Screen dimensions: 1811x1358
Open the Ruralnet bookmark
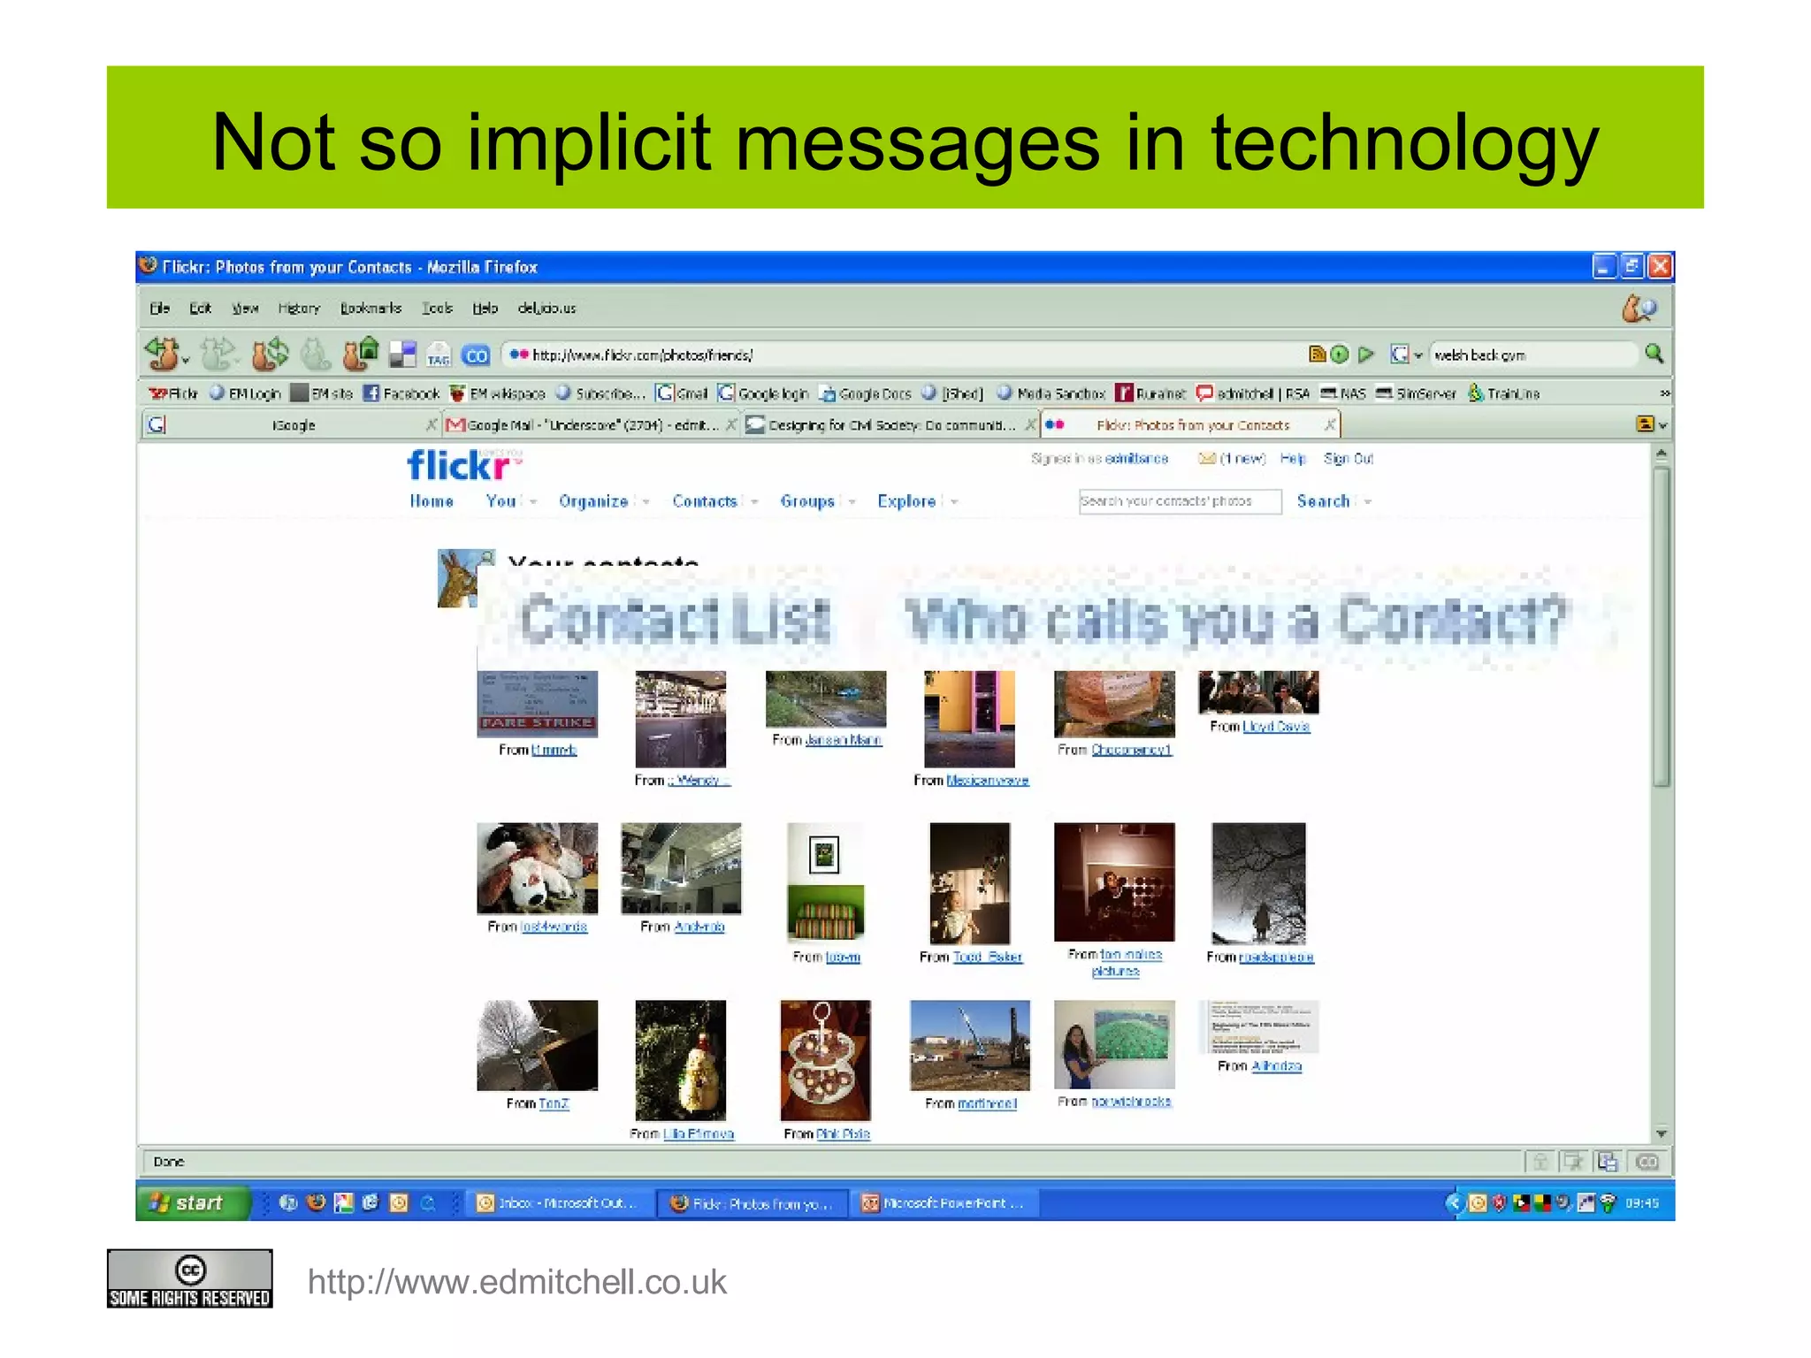[1150, 393]
